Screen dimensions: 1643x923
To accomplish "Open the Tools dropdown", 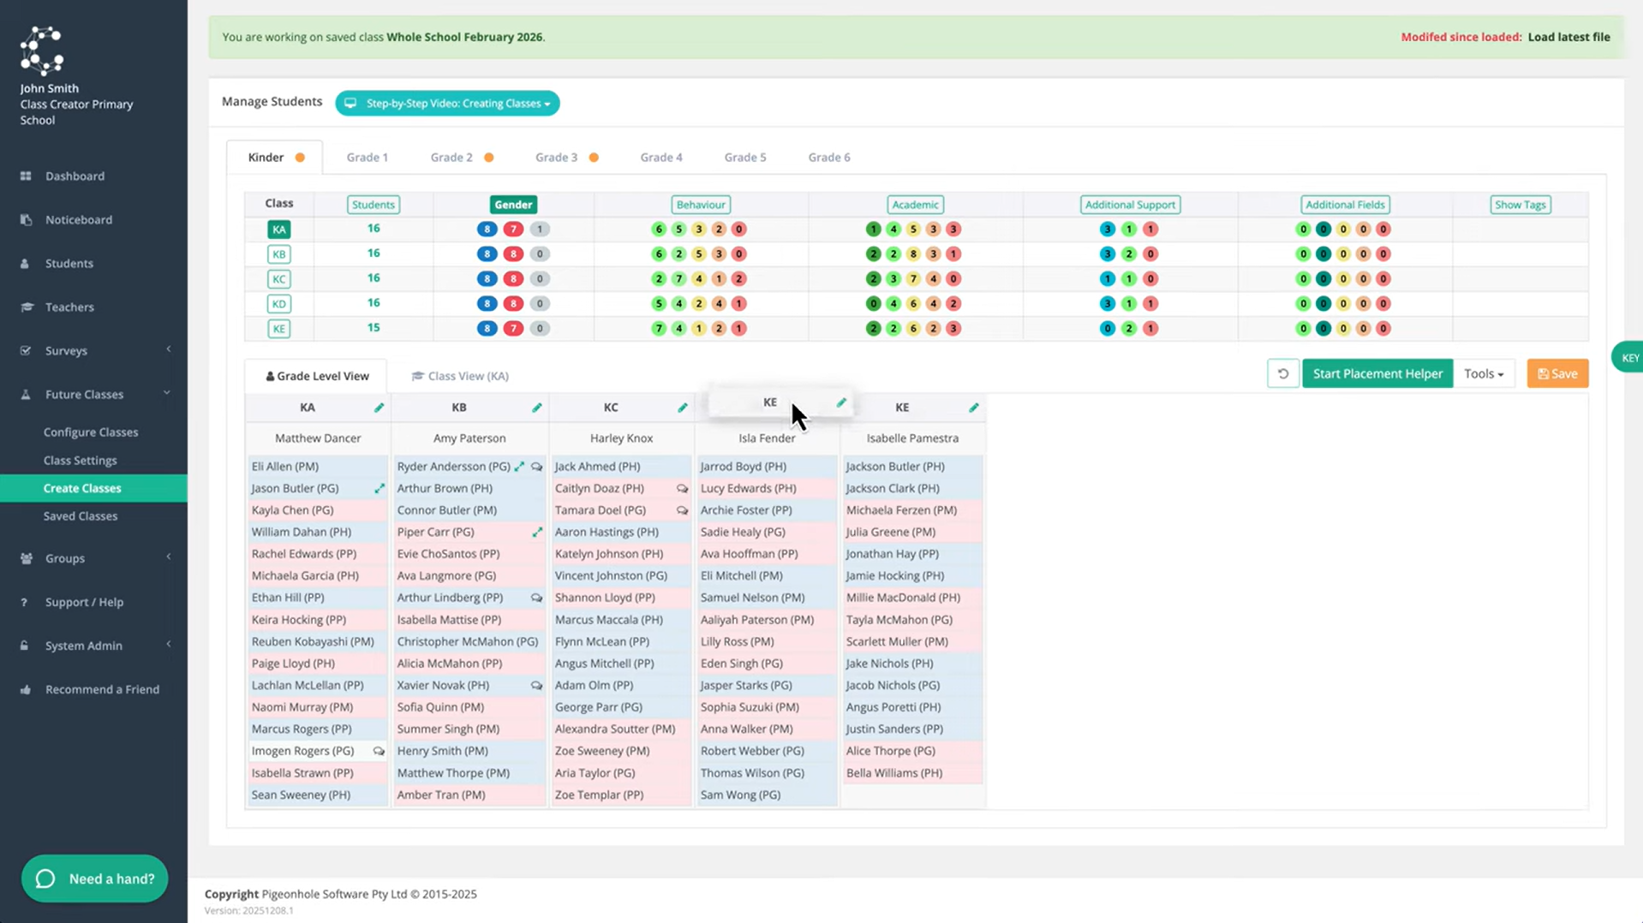I will [1484, 374].
